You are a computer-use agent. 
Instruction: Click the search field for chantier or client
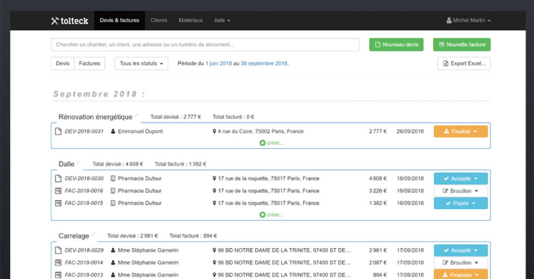pyautogui.click(x=205, y=45)
